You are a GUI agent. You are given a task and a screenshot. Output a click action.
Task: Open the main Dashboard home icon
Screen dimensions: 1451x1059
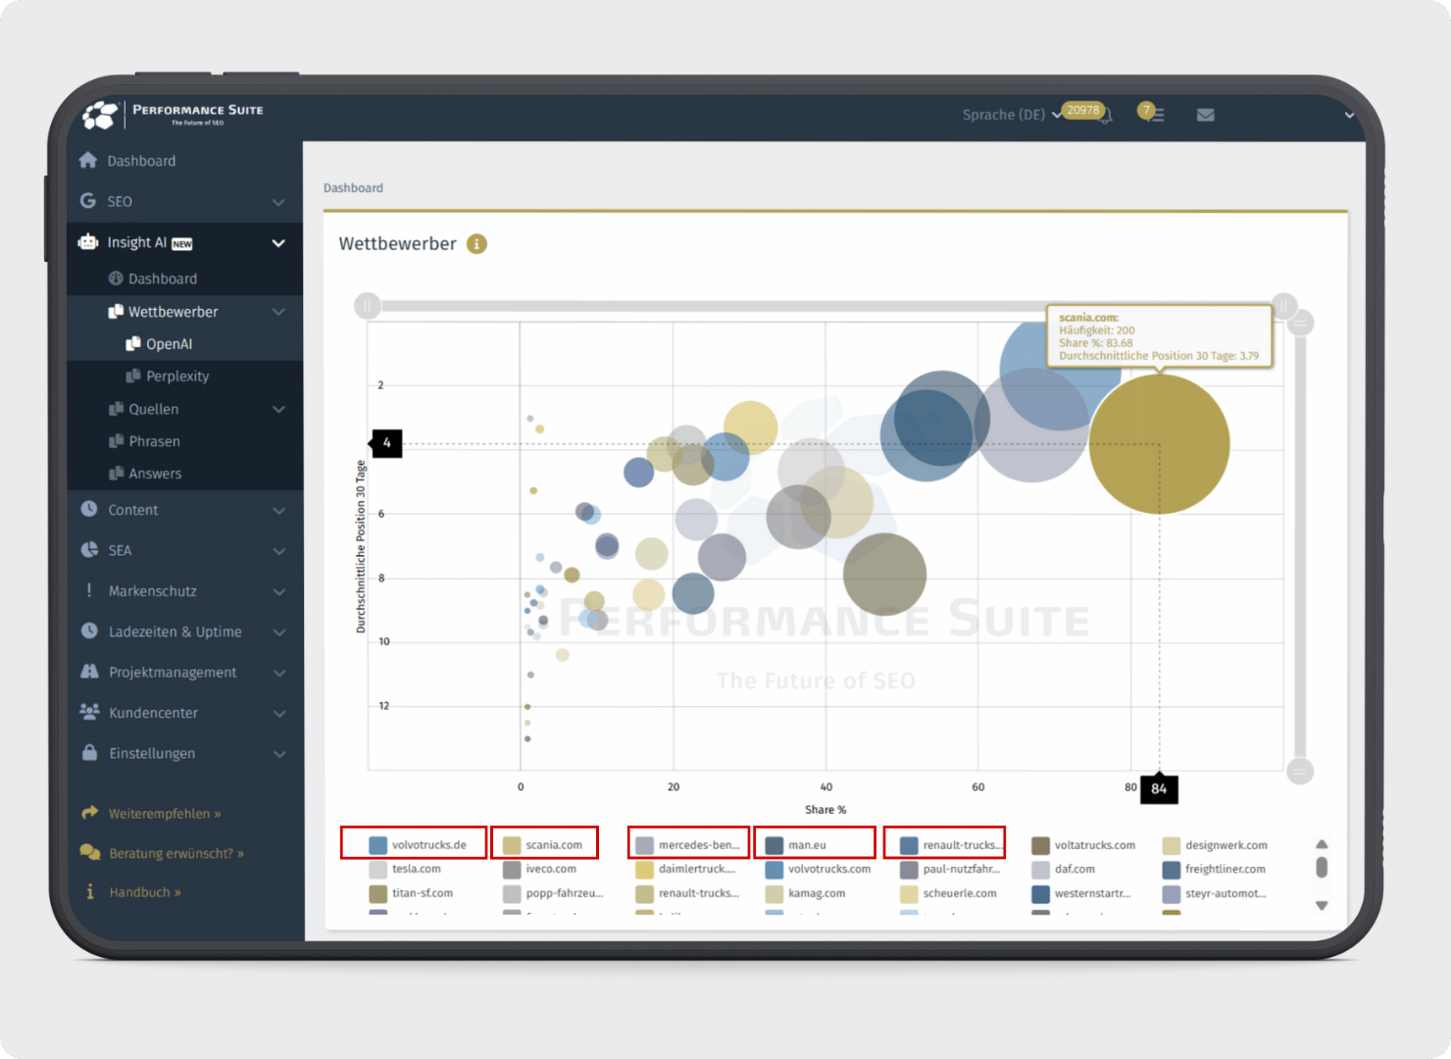(88, 160)
